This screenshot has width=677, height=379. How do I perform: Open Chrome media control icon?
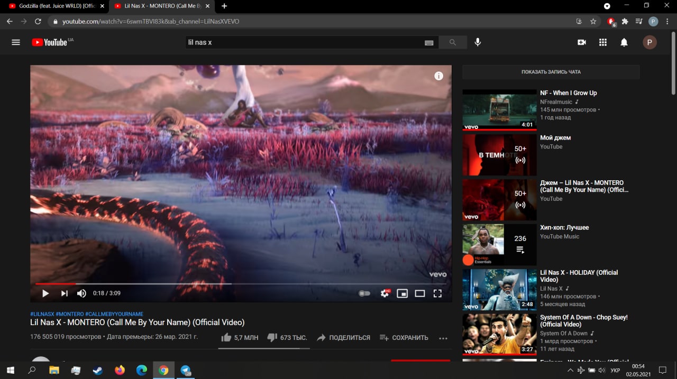click(639, 22)
